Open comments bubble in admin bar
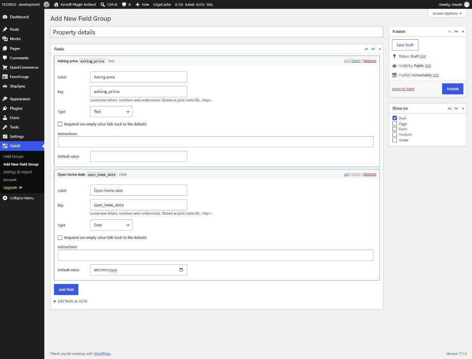This screenshot has width=472, height=359. pyautogui.click(x=126, y=5)
